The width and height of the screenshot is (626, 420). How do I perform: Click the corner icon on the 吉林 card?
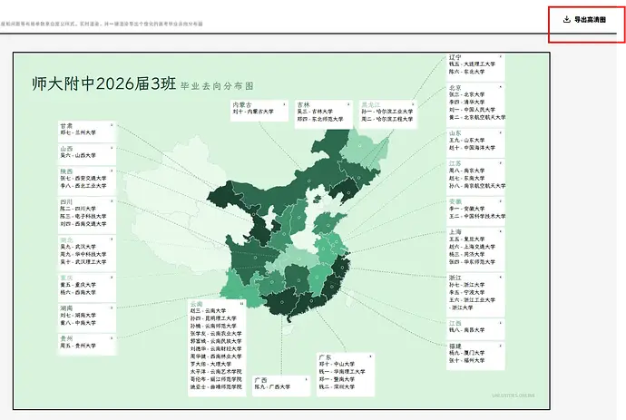click(348, 104)
